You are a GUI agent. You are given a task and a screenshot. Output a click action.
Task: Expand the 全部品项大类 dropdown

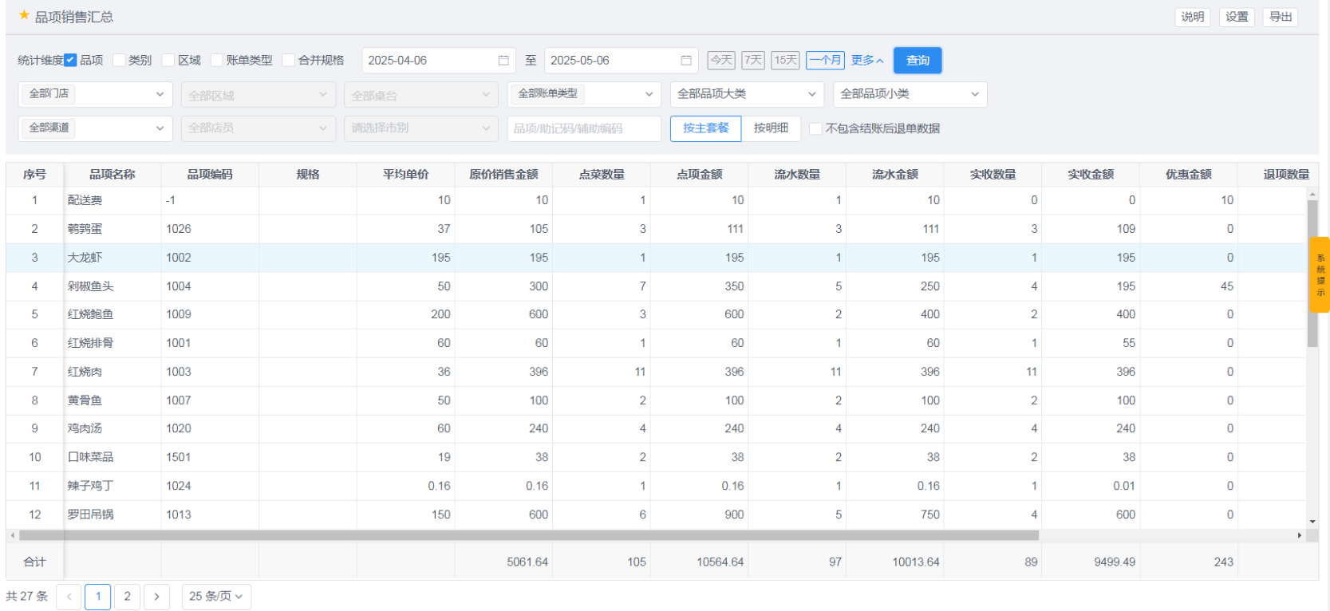(748, 94)
